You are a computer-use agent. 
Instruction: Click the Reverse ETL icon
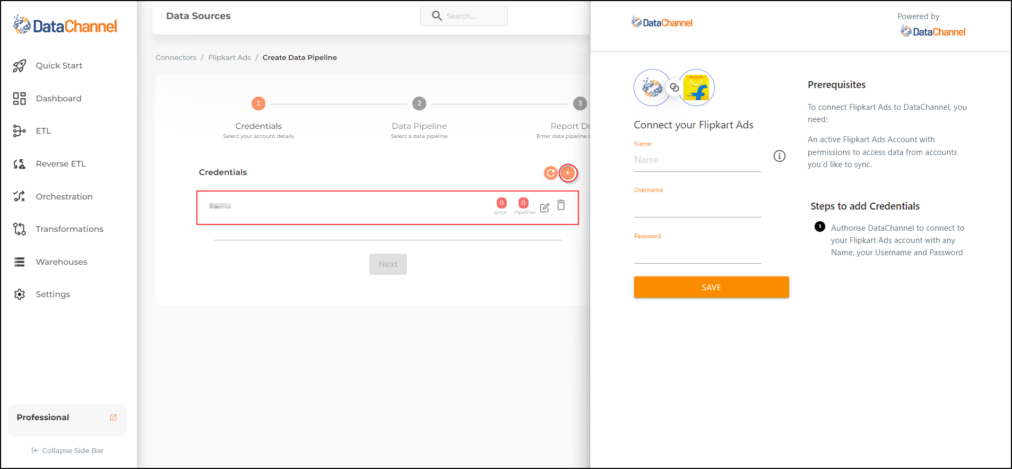tap(20, 164)
